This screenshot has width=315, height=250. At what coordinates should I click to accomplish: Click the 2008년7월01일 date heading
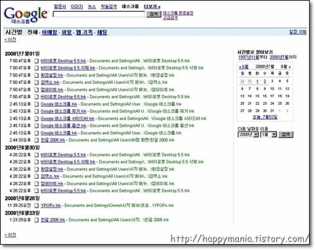(22, 54)
